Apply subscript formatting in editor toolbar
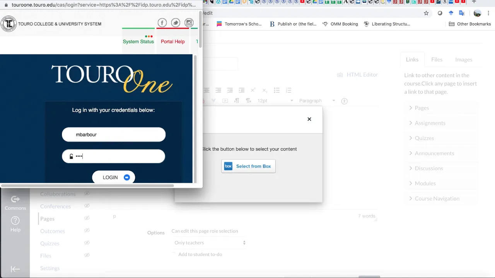 click(x=265, y=90)
